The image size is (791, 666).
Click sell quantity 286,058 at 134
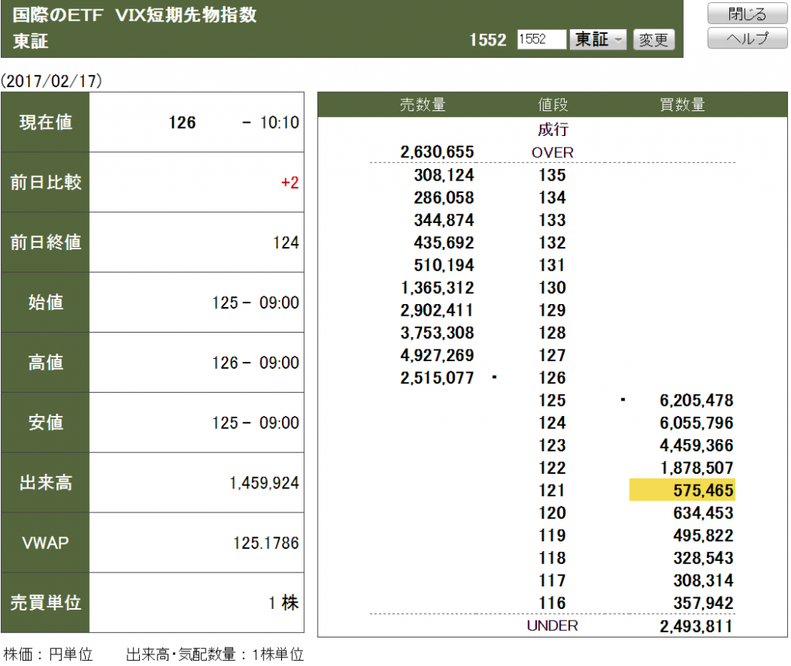[x=444, y=198]
